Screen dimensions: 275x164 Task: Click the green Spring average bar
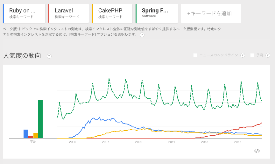click(40, 119)
